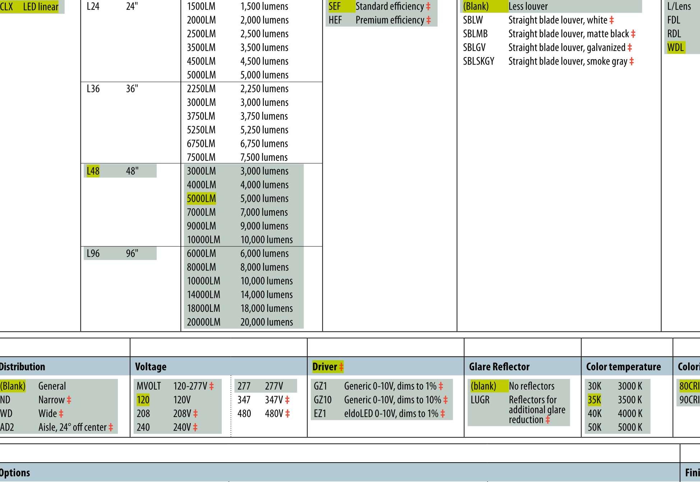Select the SEF standard efficiency option
700x482 pixels.
coord(335,6)
